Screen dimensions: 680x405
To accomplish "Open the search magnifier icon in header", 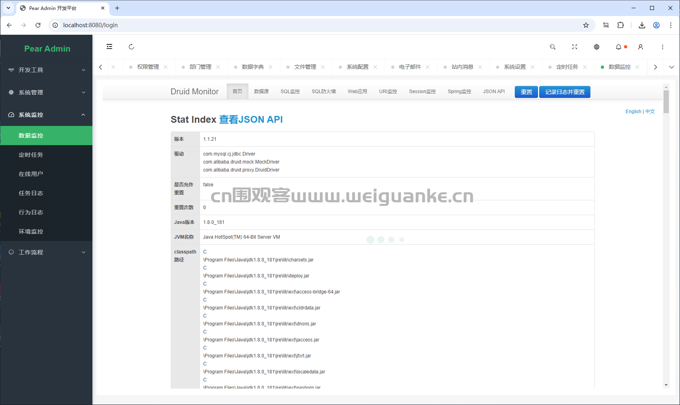I will tap(552, 47).
